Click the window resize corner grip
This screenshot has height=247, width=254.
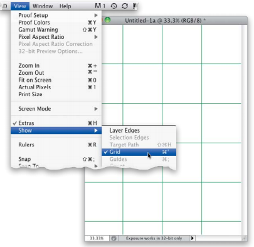[244, 238]
